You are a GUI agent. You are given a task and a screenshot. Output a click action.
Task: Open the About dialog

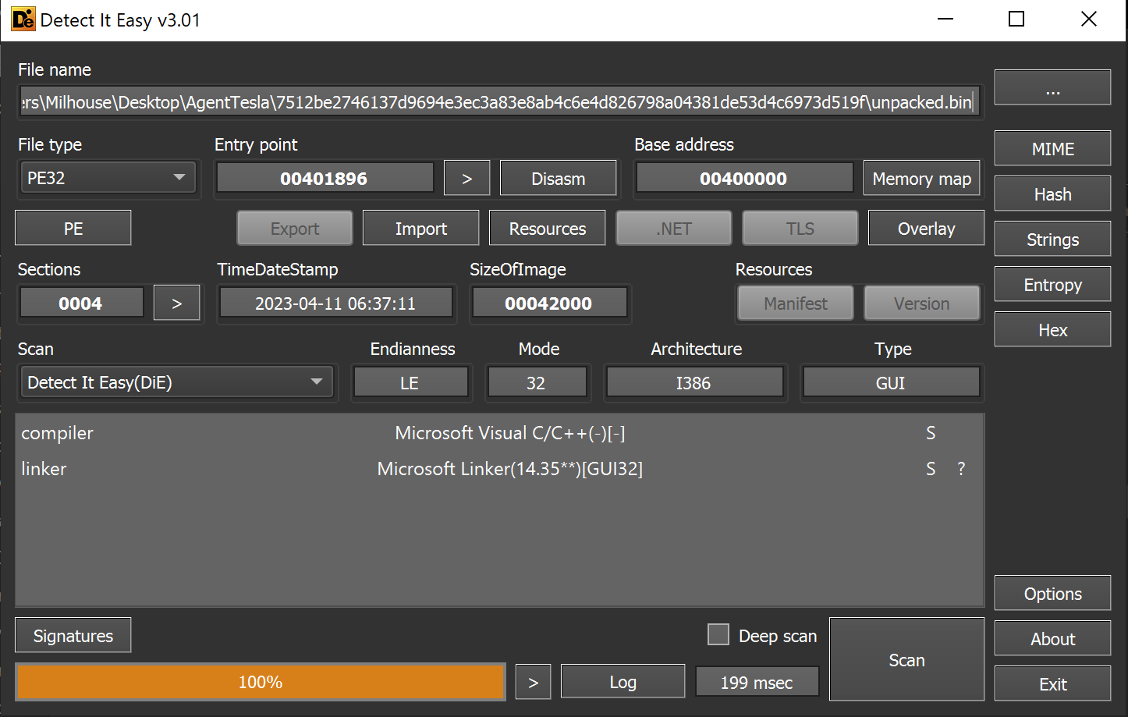click(1052, 638)
